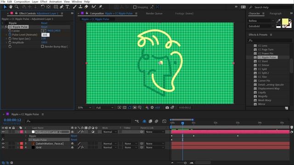Select Mesh Warp effect
This screenshot has height=165, width=294.
point(265,100)
